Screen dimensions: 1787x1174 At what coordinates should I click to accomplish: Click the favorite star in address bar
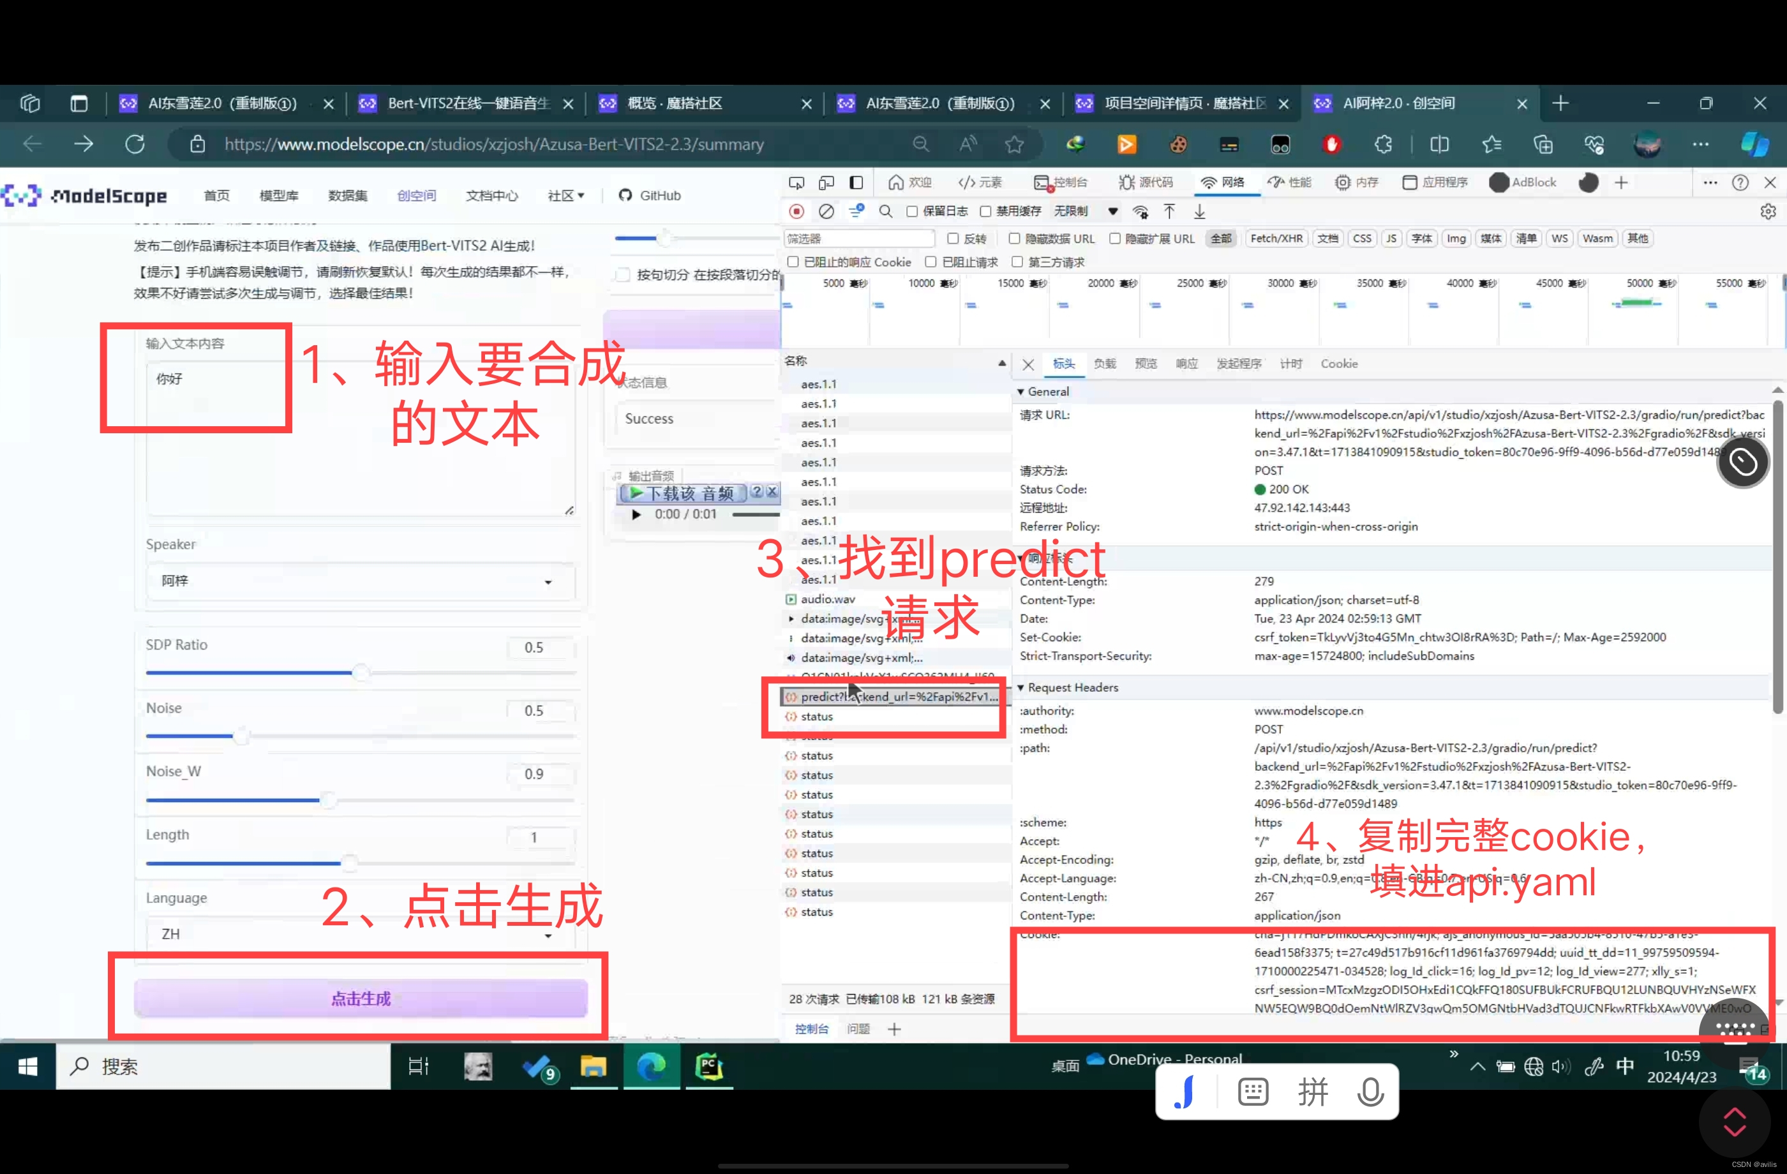(1014, 144)
